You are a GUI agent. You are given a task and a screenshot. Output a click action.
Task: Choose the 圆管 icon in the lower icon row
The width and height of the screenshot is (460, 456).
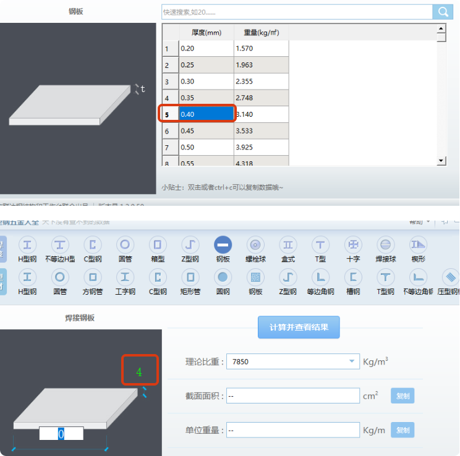(x=60, y=277)
